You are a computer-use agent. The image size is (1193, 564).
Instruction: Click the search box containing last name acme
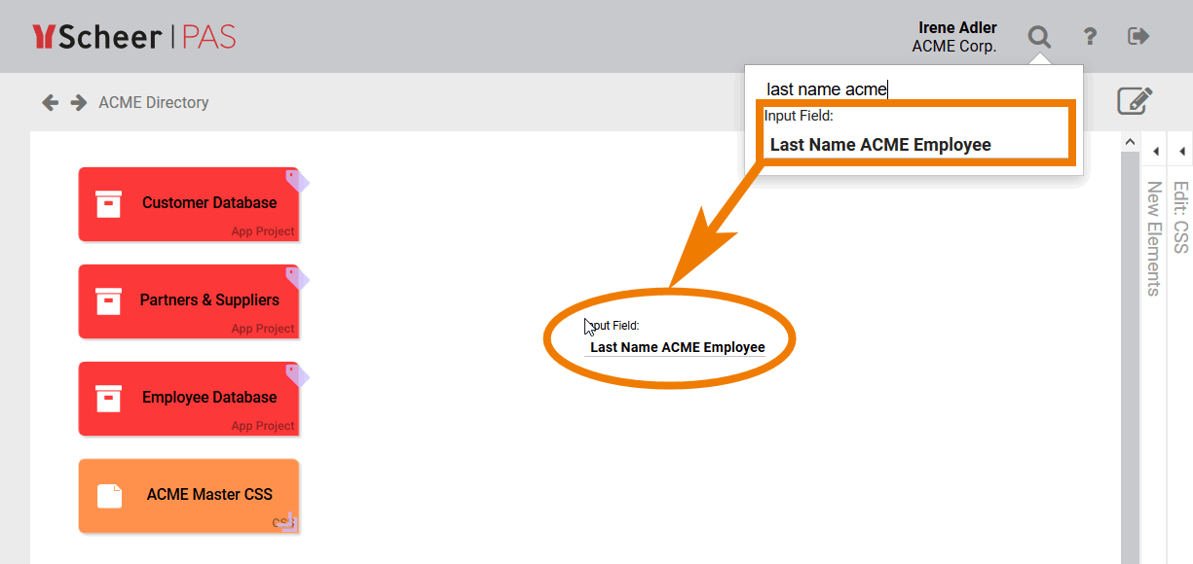pyautogui.click(x=913, y=89)
